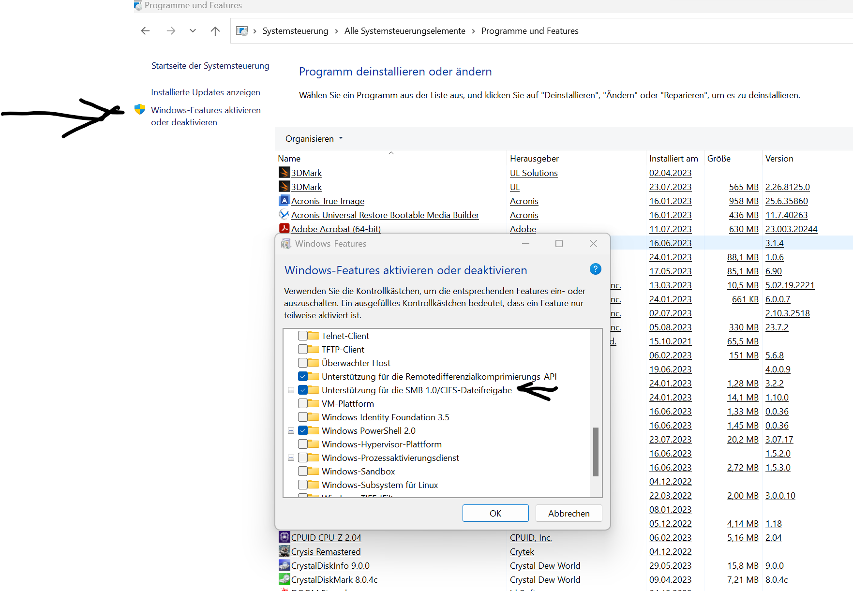Image resolution: width=853 pixels, height=591 pixels.
Task: Disable the SMB 1.0/CIFS-Dateifreigabe checkbox
Action: [x=303, y=390]
